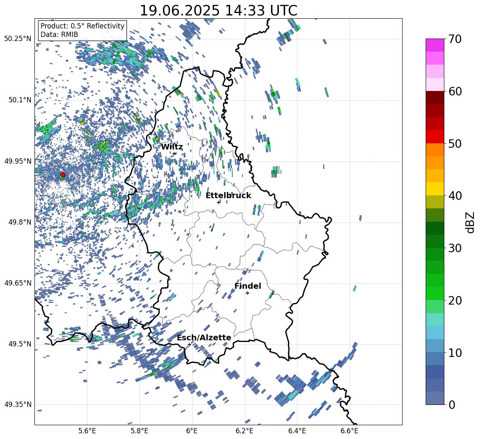This screenshot has height=439, width=480.
Task: Click the dark green colorbar segment near 30
Action: 435,241
